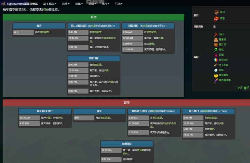Screen dimensions: 250x163
Task: Click the spring 6:00 PM time cell
Action: point(78,91)
